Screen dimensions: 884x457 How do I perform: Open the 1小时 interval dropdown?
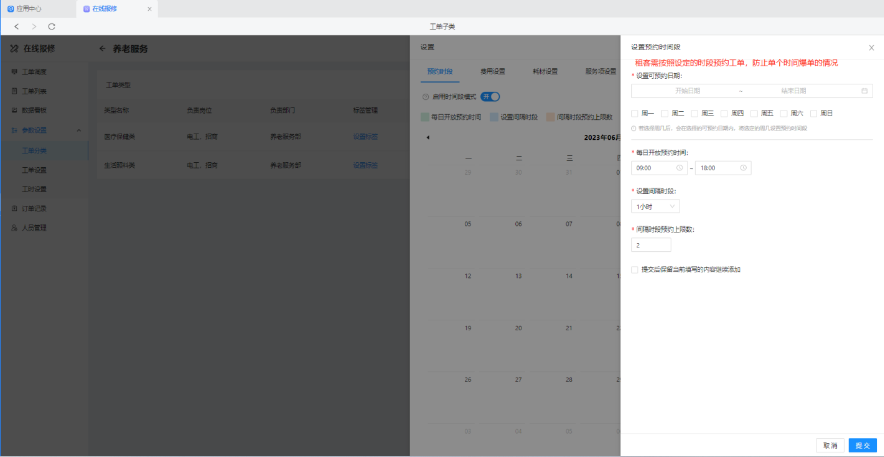(x=655, y=206)
